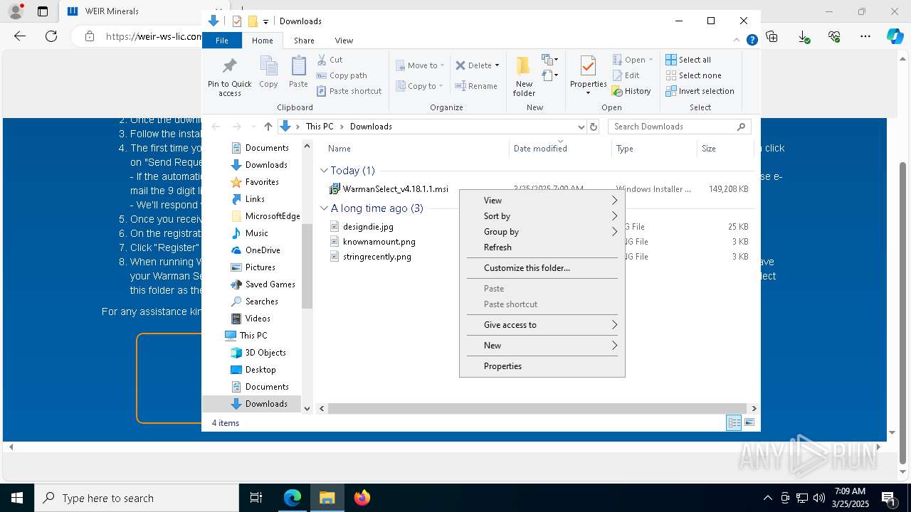The height and width of the screenshot is (512, 911).
Task: Sort by Date modified column header
Action: pyautogui.click(x=560, y=149)
